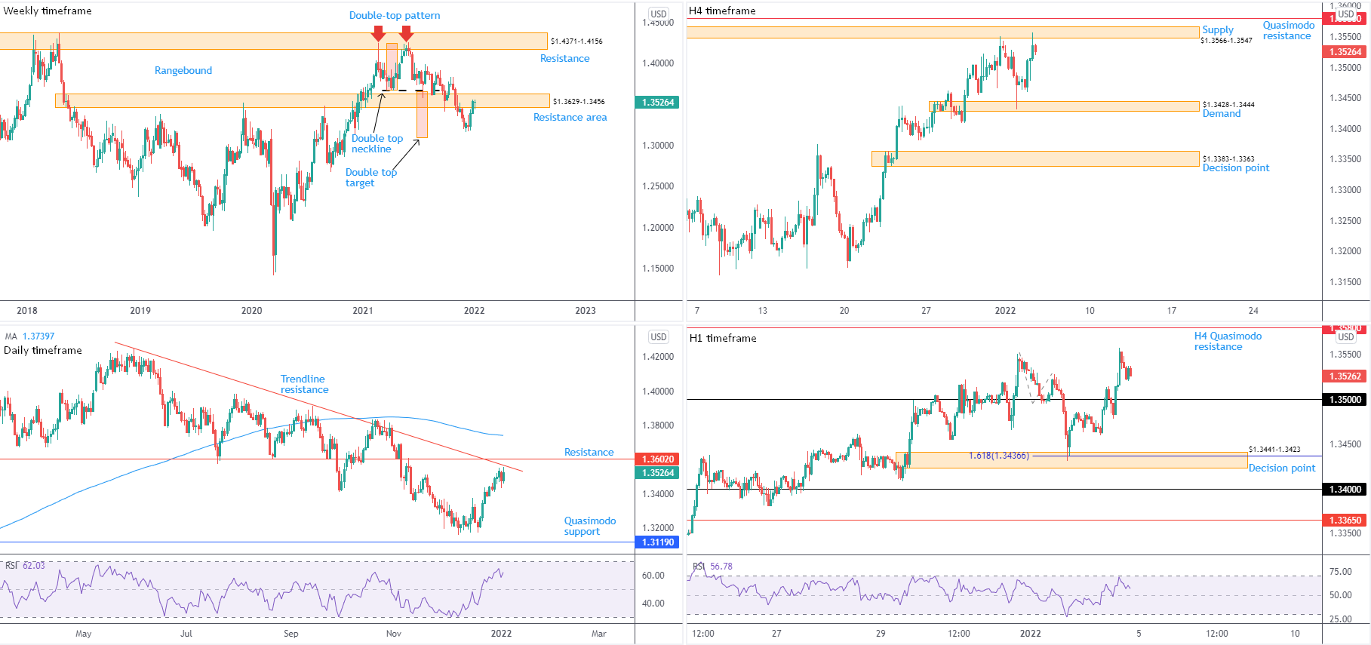Select the red 1.35264 price tag on H4 chart
Screen dimensions: 1371x645
[1345, 52]
